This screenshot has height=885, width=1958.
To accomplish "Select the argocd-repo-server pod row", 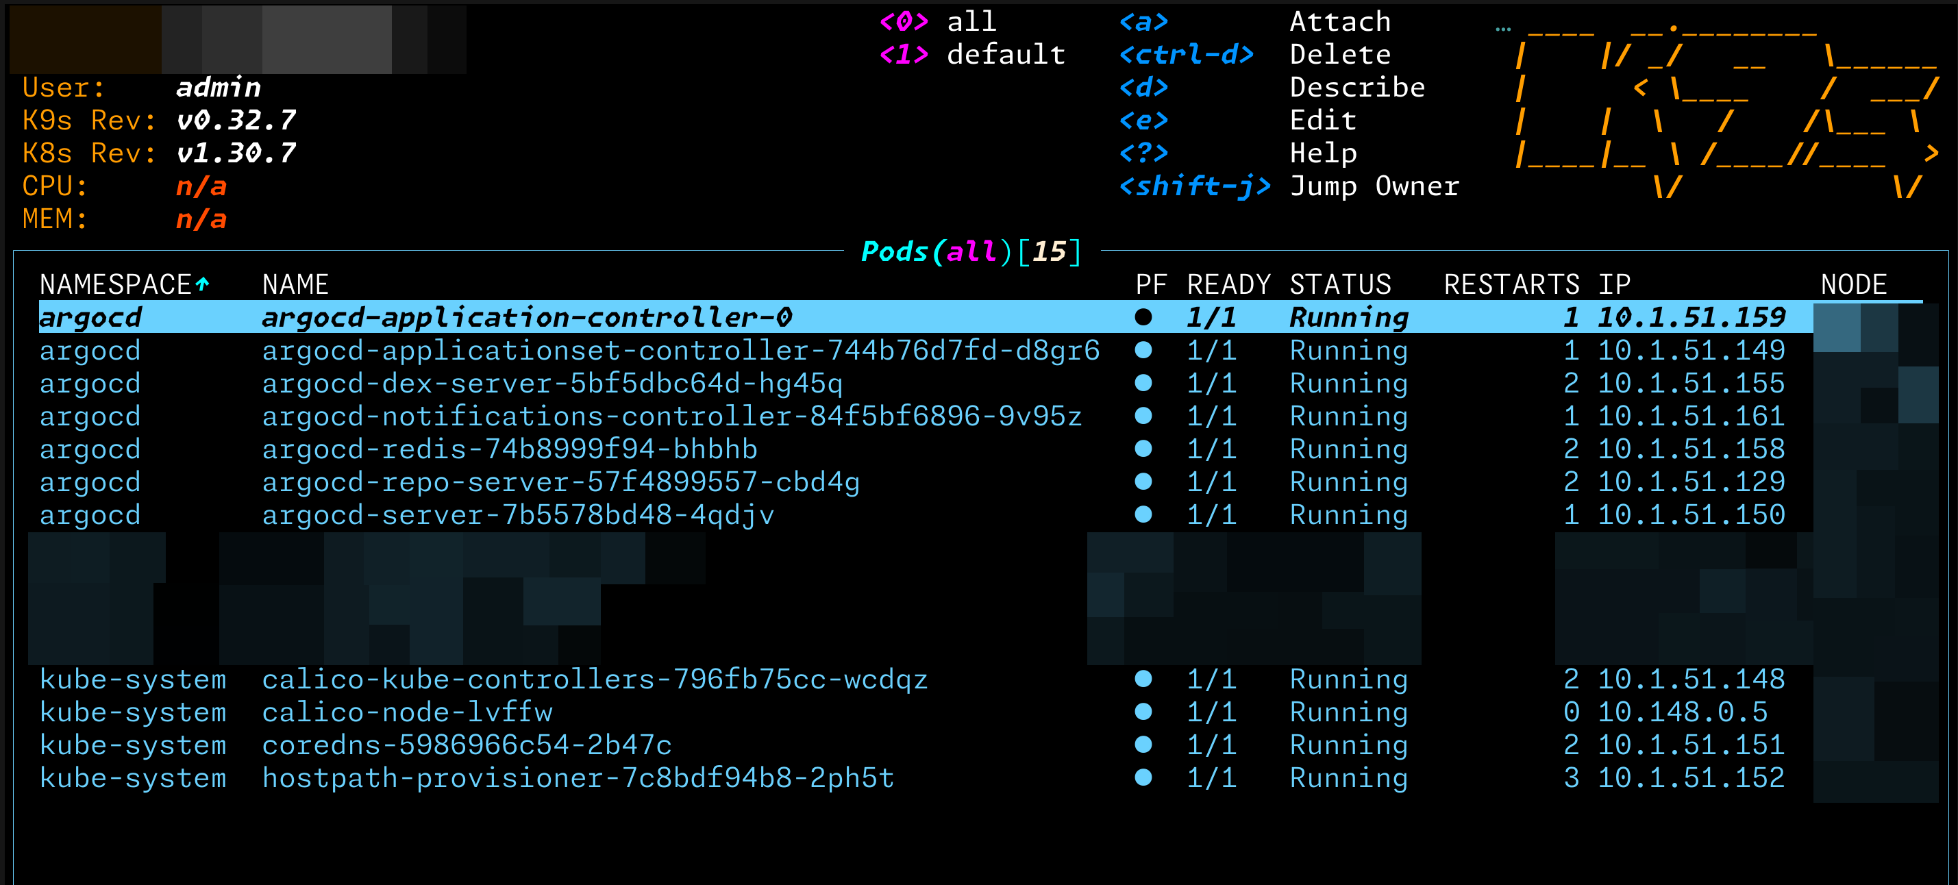I will tap(560, 482).
